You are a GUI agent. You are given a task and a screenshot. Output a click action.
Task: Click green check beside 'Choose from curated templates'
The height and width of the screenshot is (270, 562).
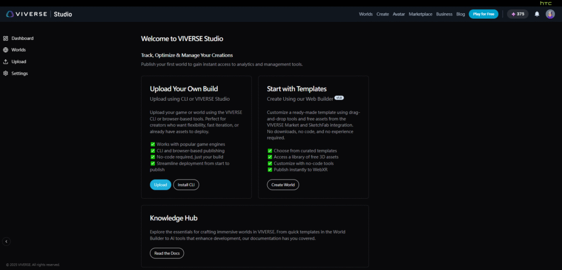click(x=269, y=151)
